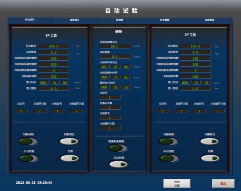Viewport: 241px width, 191px height.
Task: Click the 程序设置 button
Action: tap(177, 183)
